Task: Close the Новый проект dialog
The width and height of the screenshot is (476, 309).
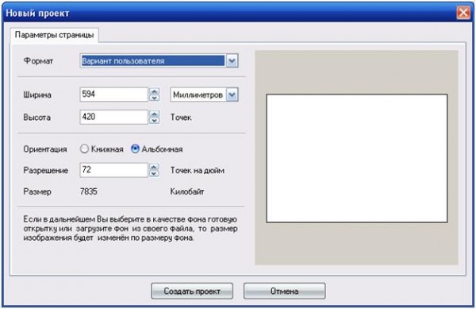Action: (463, 13)
